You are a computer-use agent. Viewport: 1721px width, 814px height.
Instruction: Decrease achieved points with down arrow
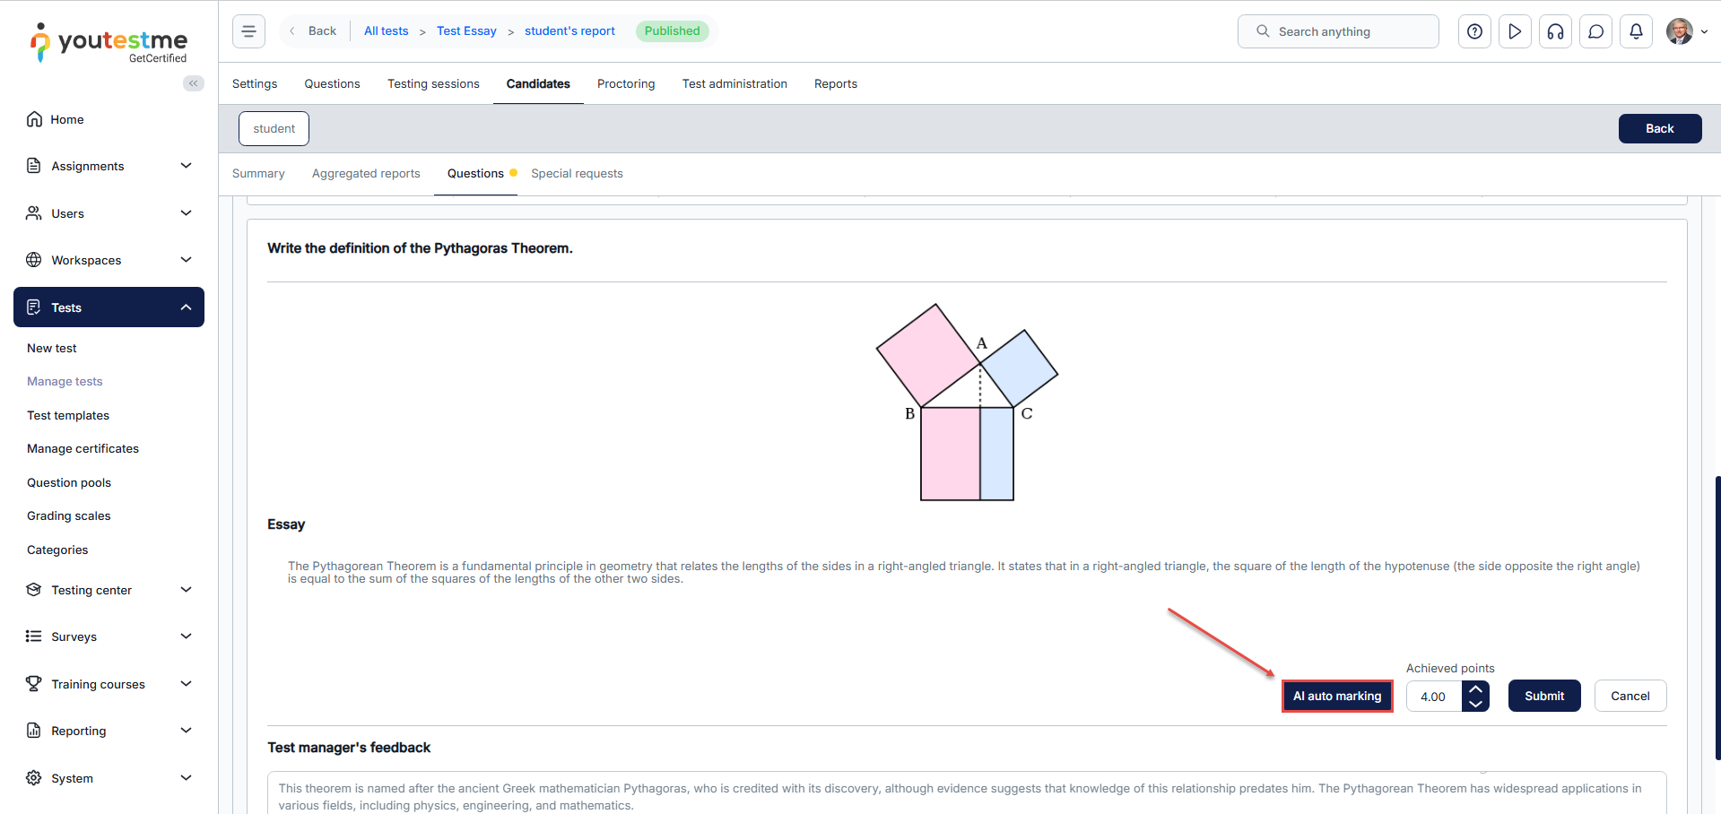pyautogui.click(x=1475, y=704)
